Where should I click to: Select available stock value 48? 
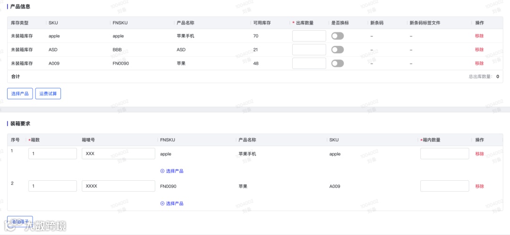(256, 63)
